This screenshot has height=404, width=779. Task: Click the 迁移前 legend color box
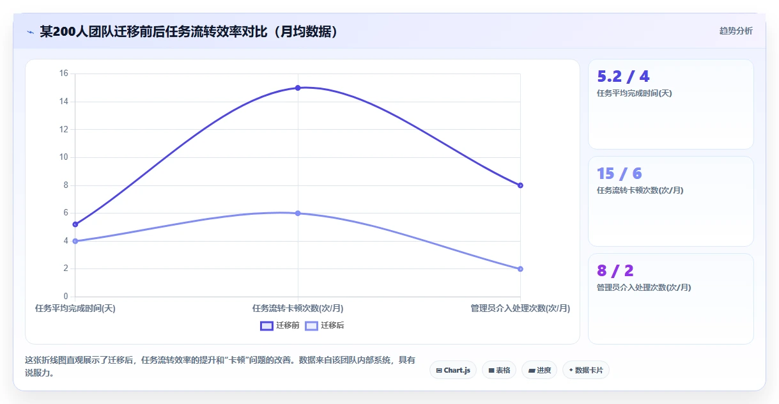[266, 325]
